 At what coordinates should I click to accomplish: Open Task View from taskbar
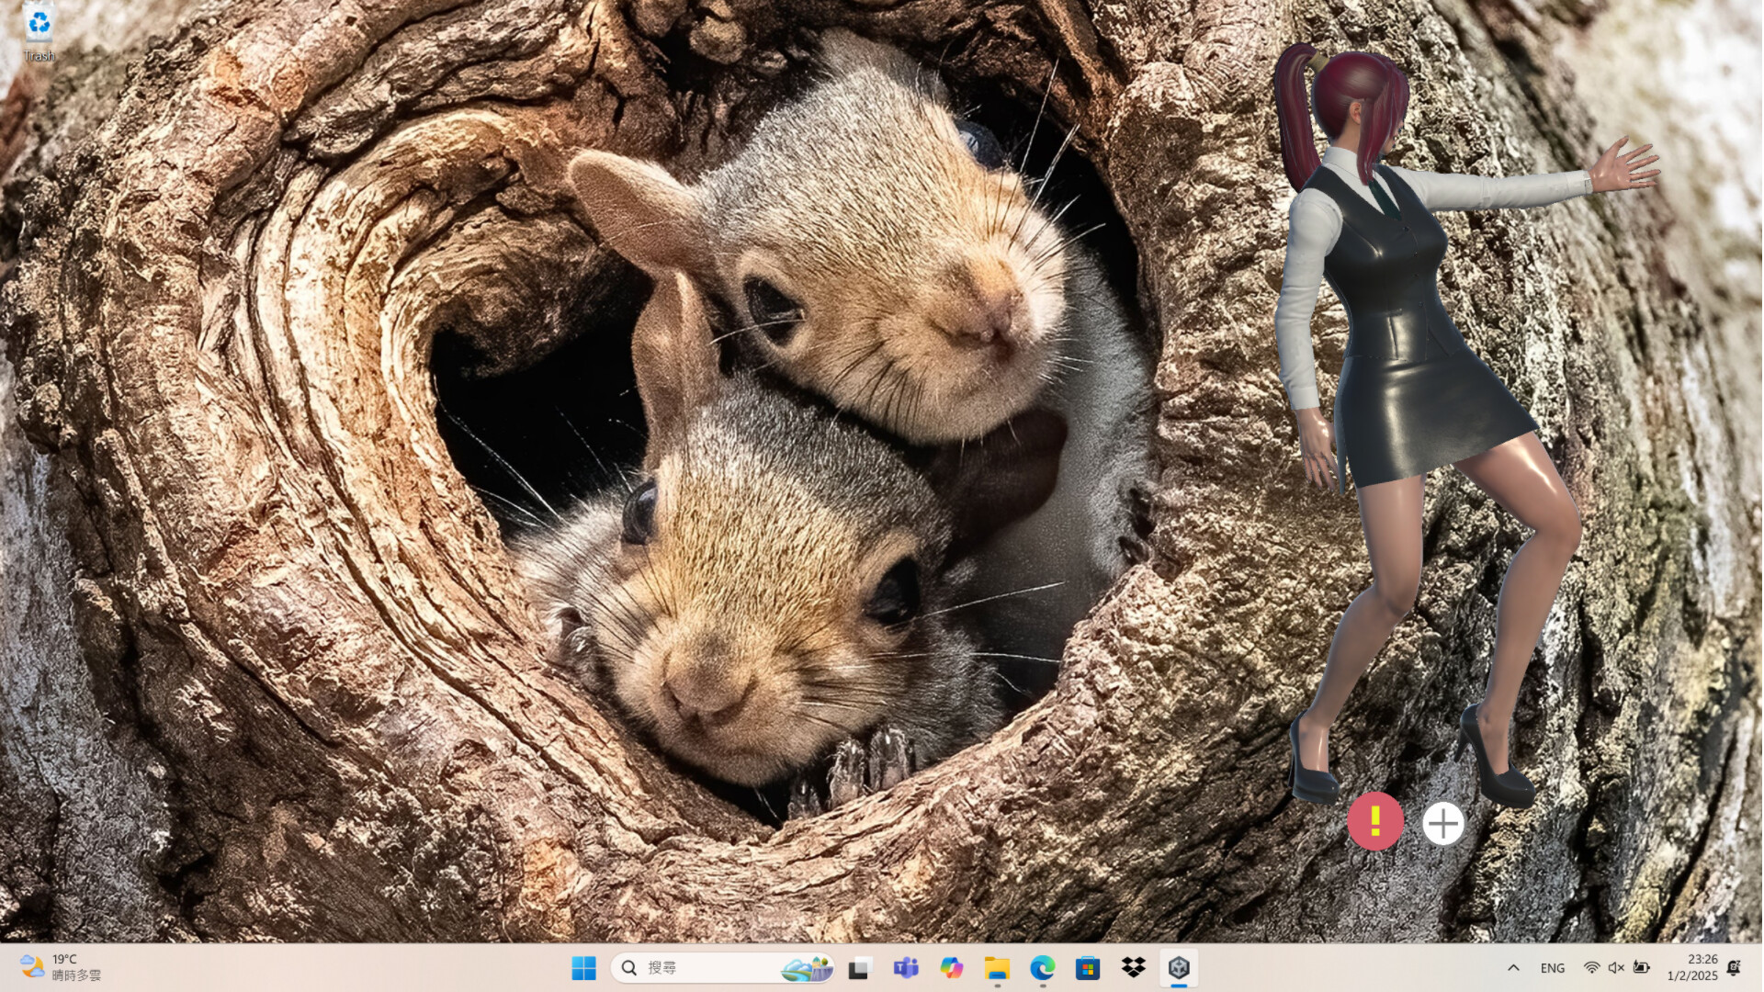[x=860, y=967]
